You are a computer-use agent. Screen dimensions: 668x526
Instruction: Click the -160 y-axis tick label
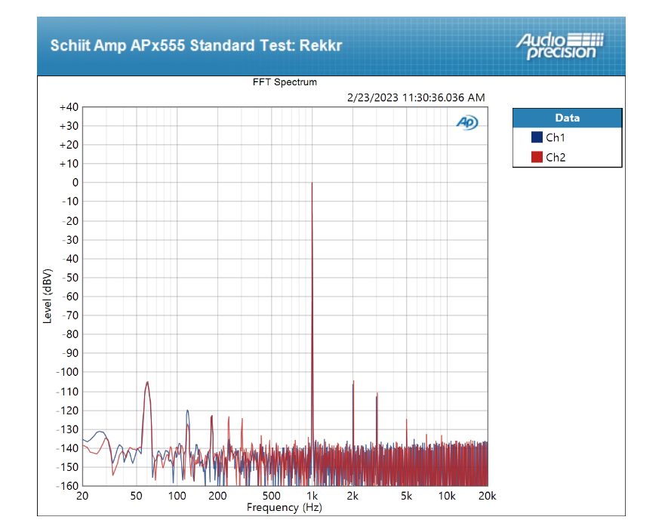[x=67, y=486]
